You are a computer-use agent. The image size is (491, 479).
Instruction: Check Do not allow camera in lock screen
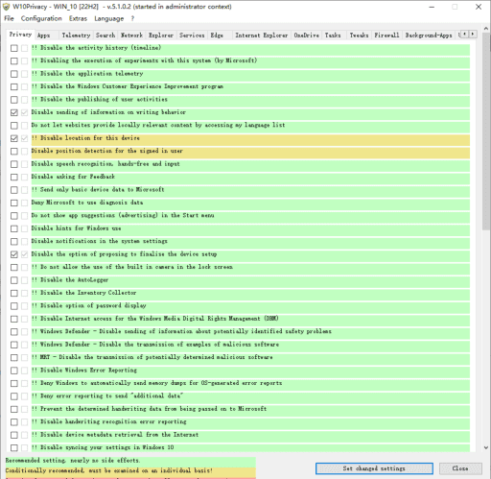tap(13, 267)
